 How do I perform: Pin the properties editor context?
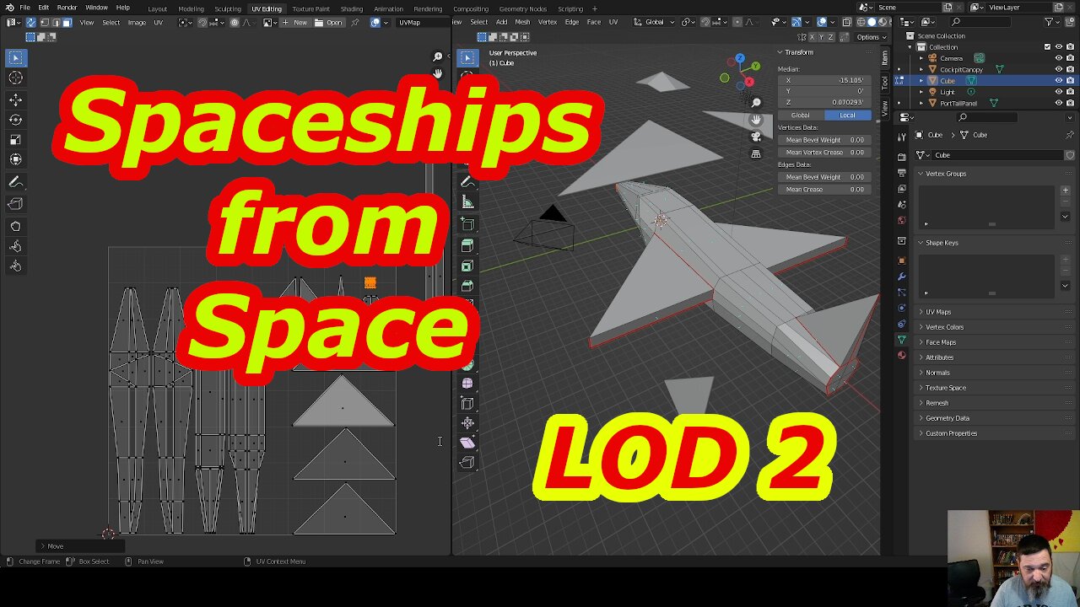point(1070,135)
